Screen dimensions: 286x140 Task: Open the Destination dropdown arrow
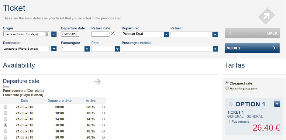point(54,49)
